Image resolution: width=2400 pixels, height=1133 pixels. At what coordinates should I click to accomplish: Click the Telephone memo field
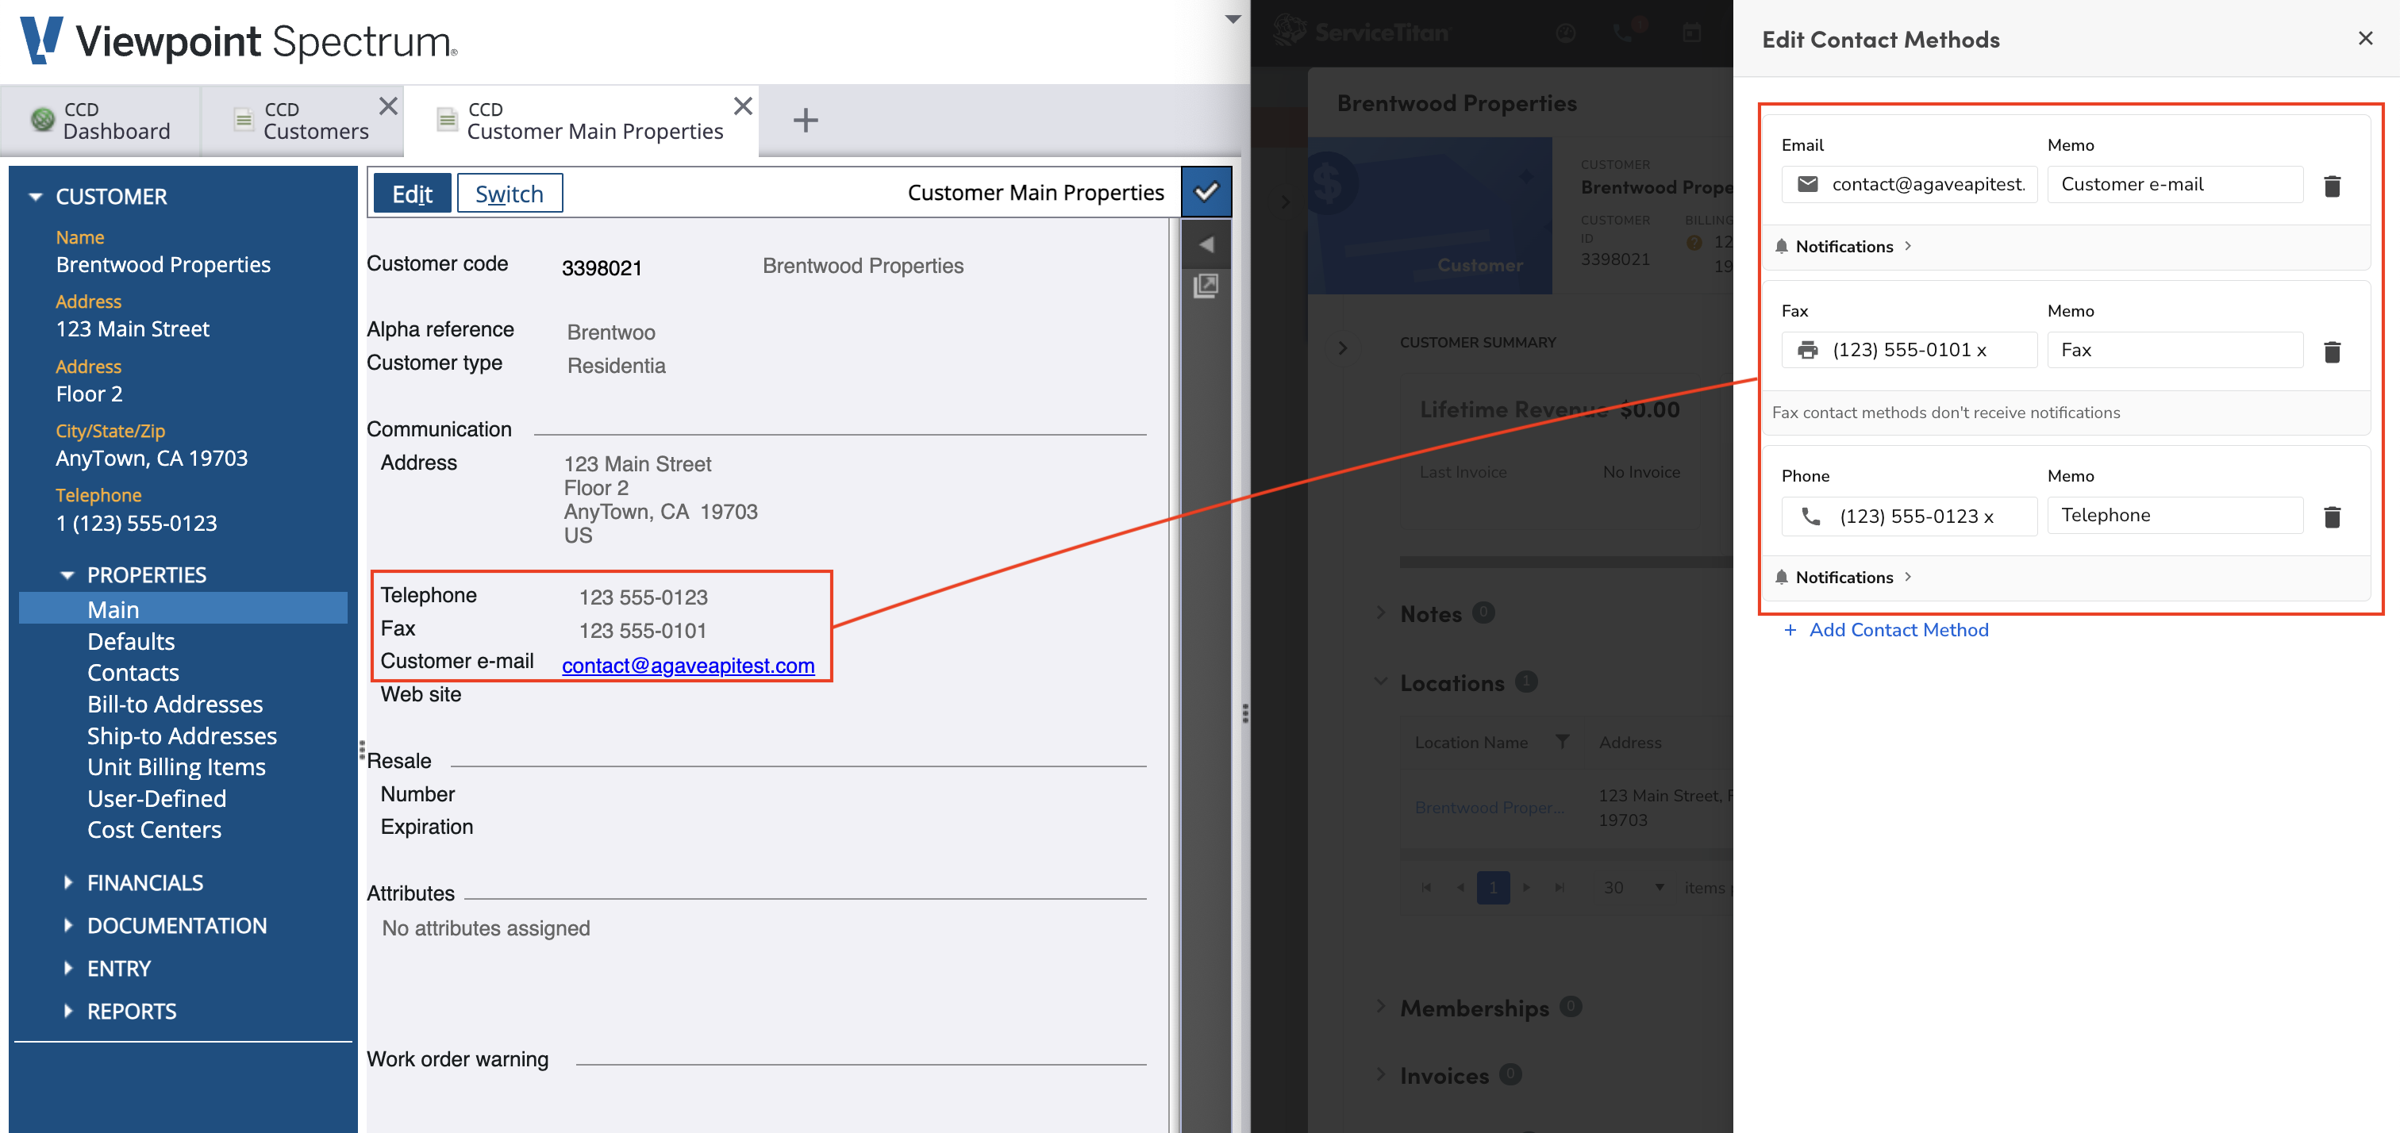(2175, 515)
